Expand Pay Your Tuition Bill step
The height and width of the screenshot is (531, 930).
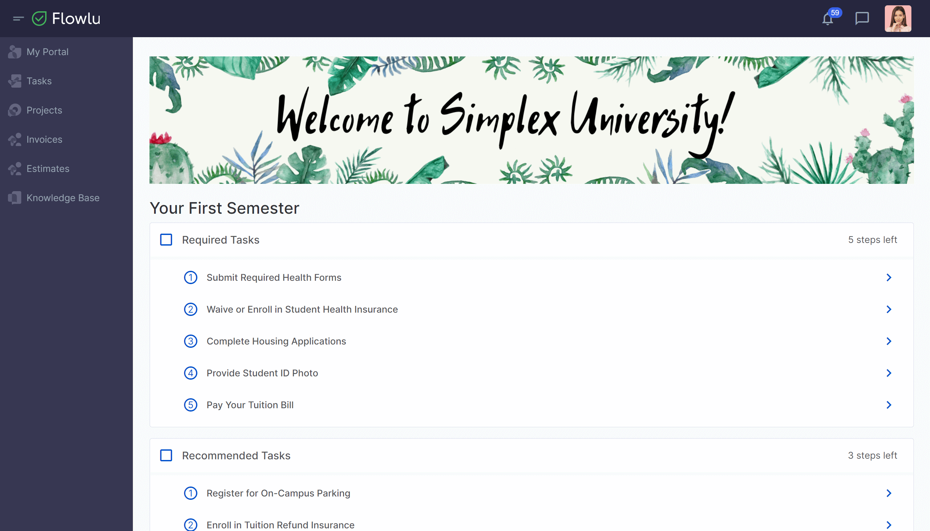click(889, 405)
